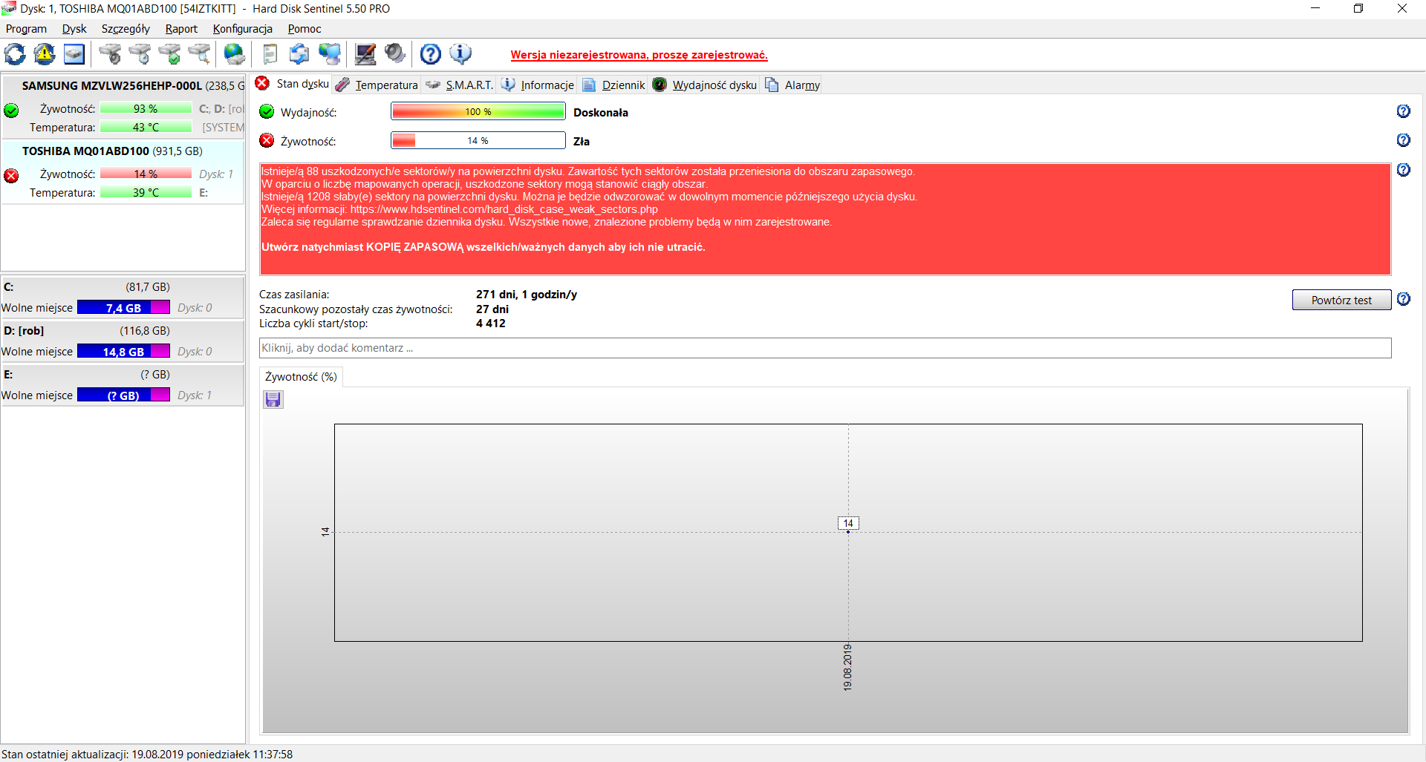Open the Szczegóły menu

coord(126,29)
